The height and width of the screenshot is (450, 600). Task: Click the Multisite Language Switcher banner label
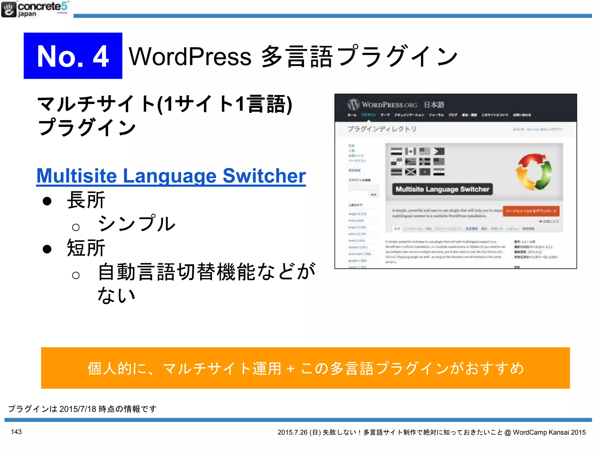click(x=442, y=189)
